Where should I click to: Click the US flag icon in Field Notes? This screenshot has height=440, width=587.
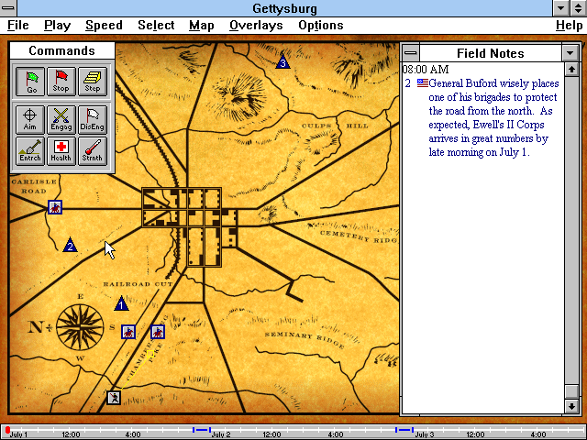click(423, 83)
